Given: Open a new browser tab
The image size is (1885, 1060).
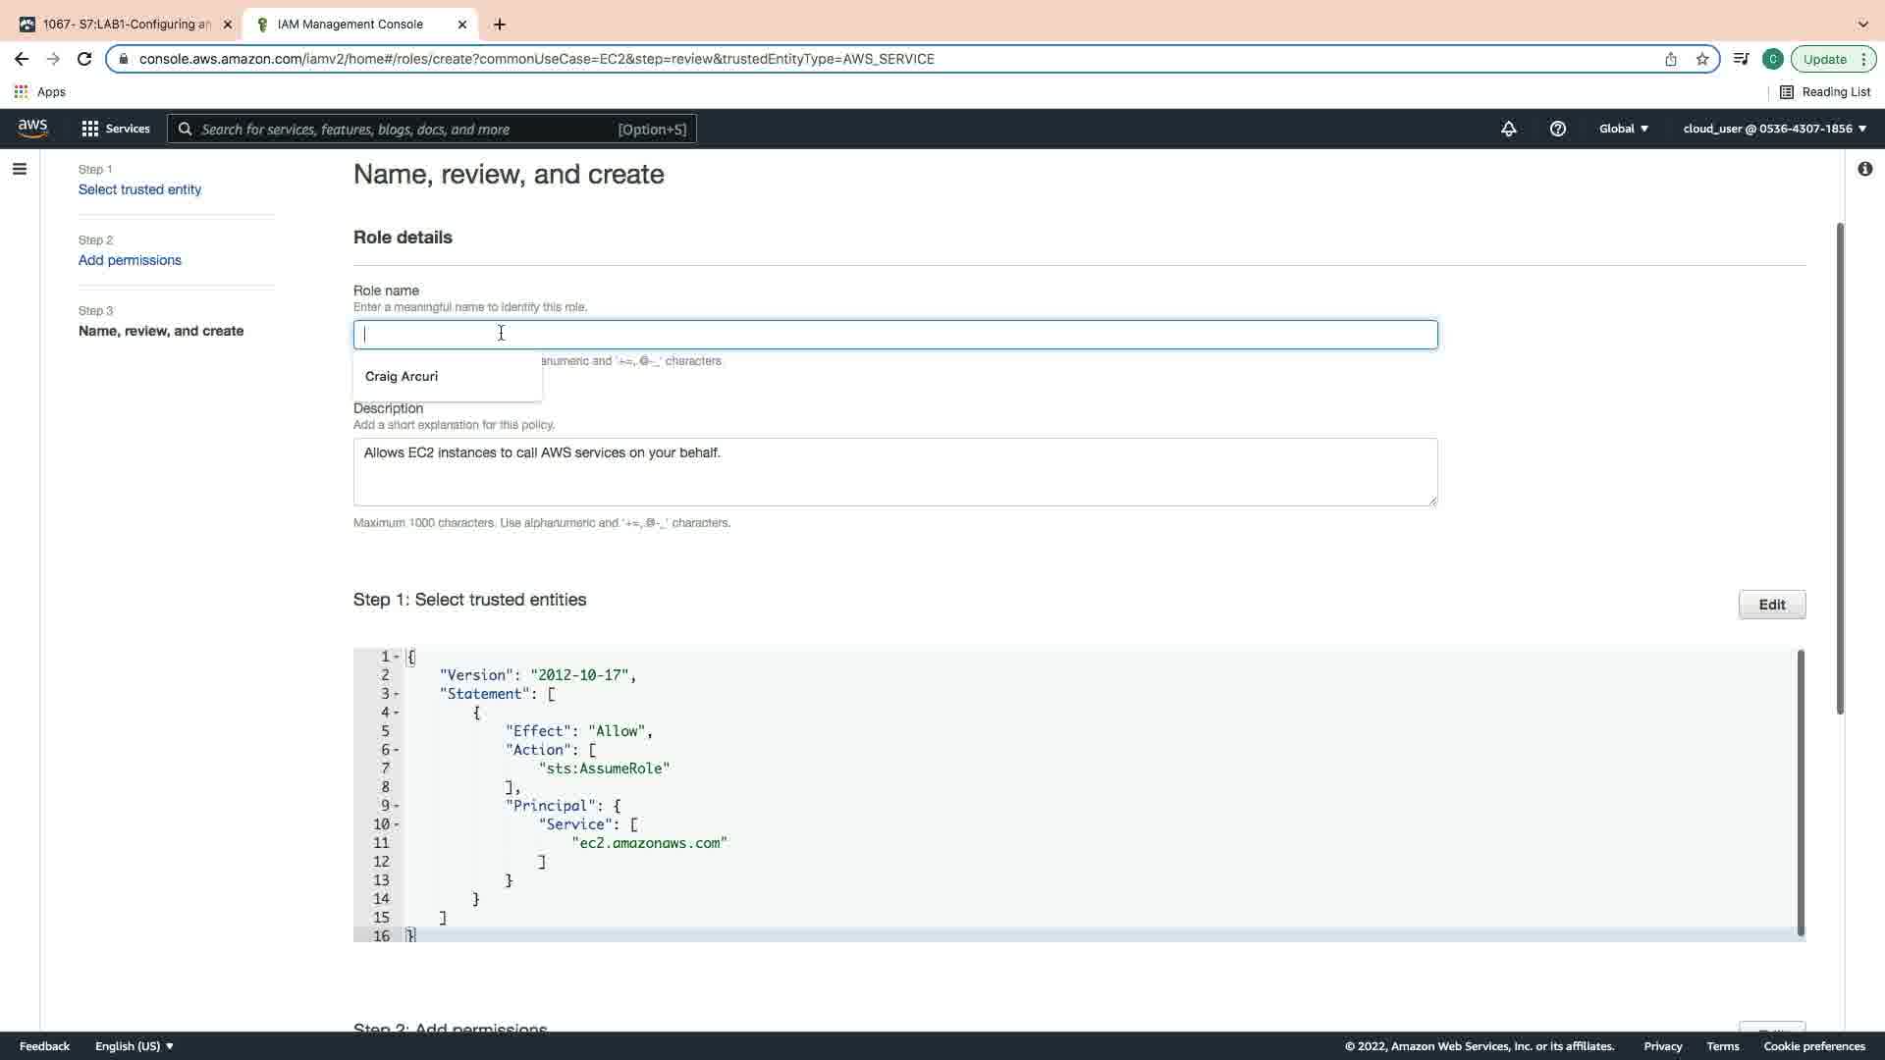Looking at the screenshot, I should pyautogui.click(x=500, y=24).
